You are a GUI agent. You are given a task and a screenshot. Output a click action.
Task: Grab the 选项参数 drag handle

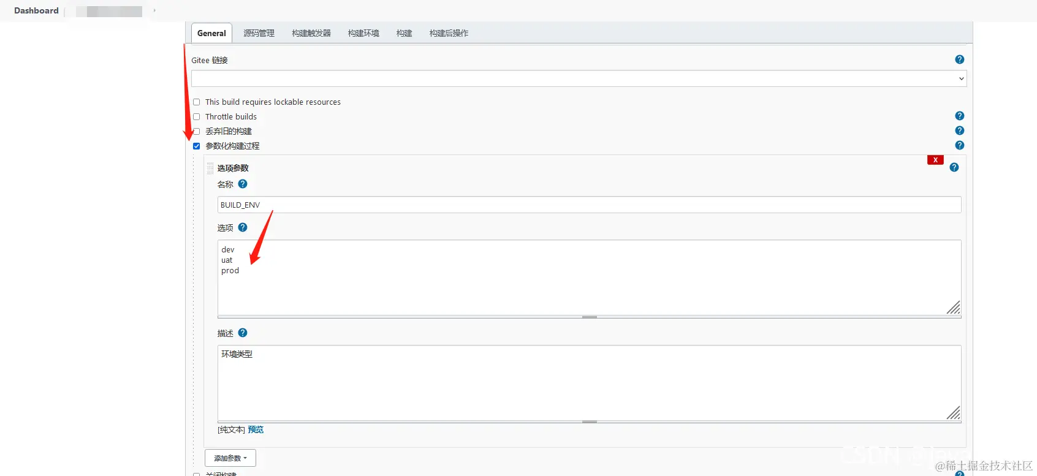tap(210, 168)
